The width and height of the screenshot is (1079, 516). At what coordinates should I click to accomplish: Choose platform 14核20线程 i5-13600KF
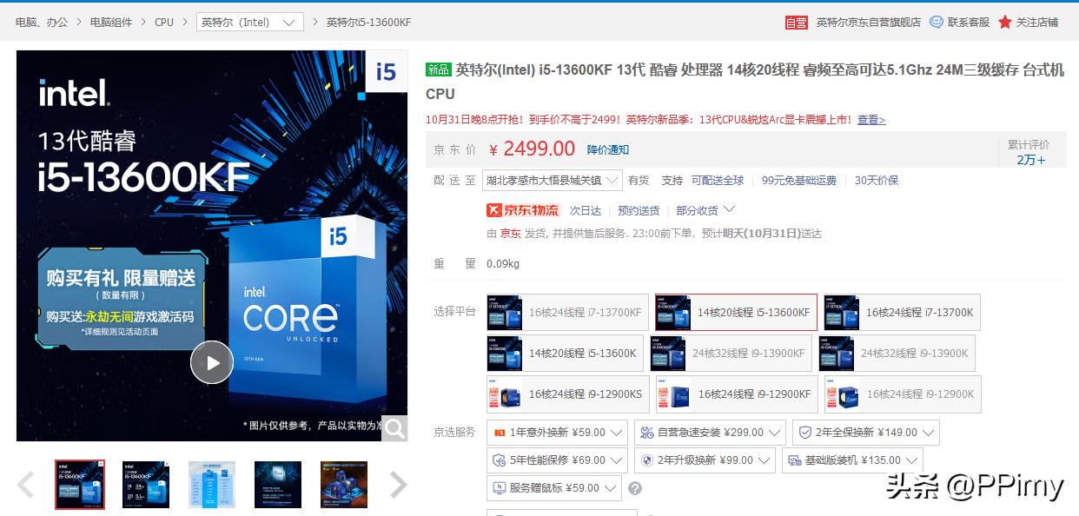(736, 313)
